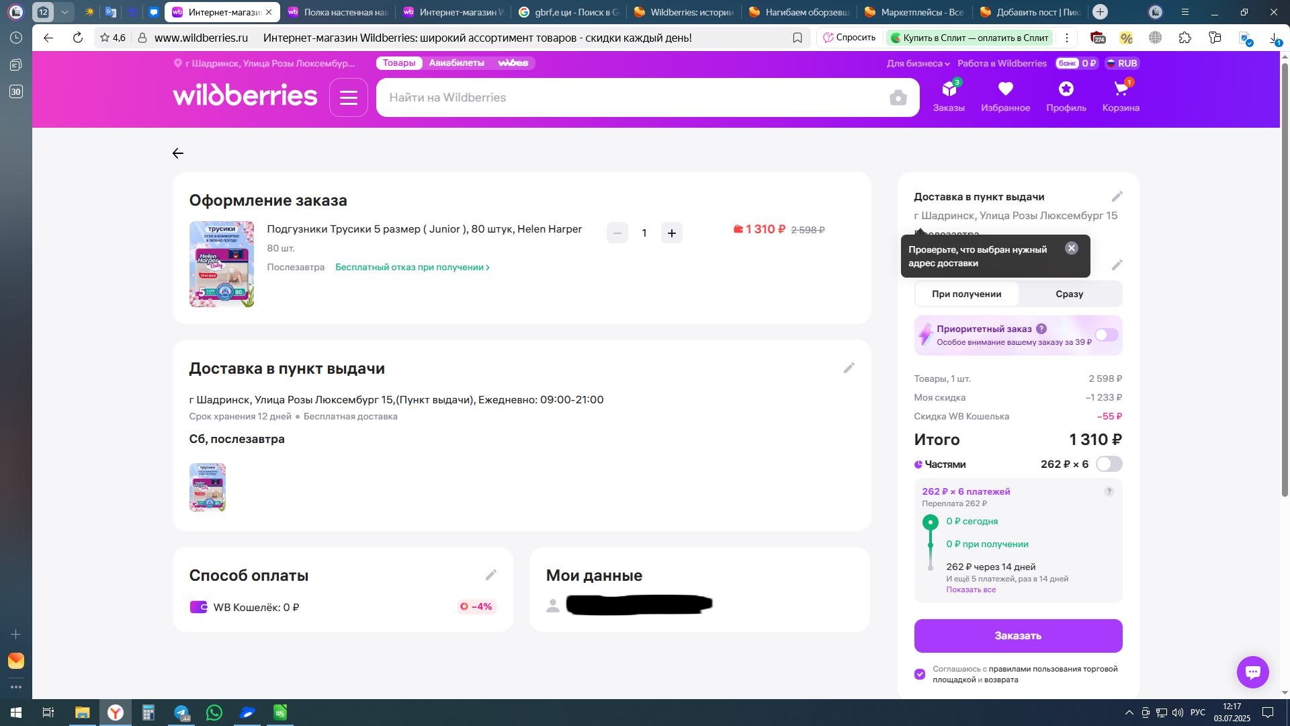Switch to the Сразу payment tab

click(x=1069, y=294)
